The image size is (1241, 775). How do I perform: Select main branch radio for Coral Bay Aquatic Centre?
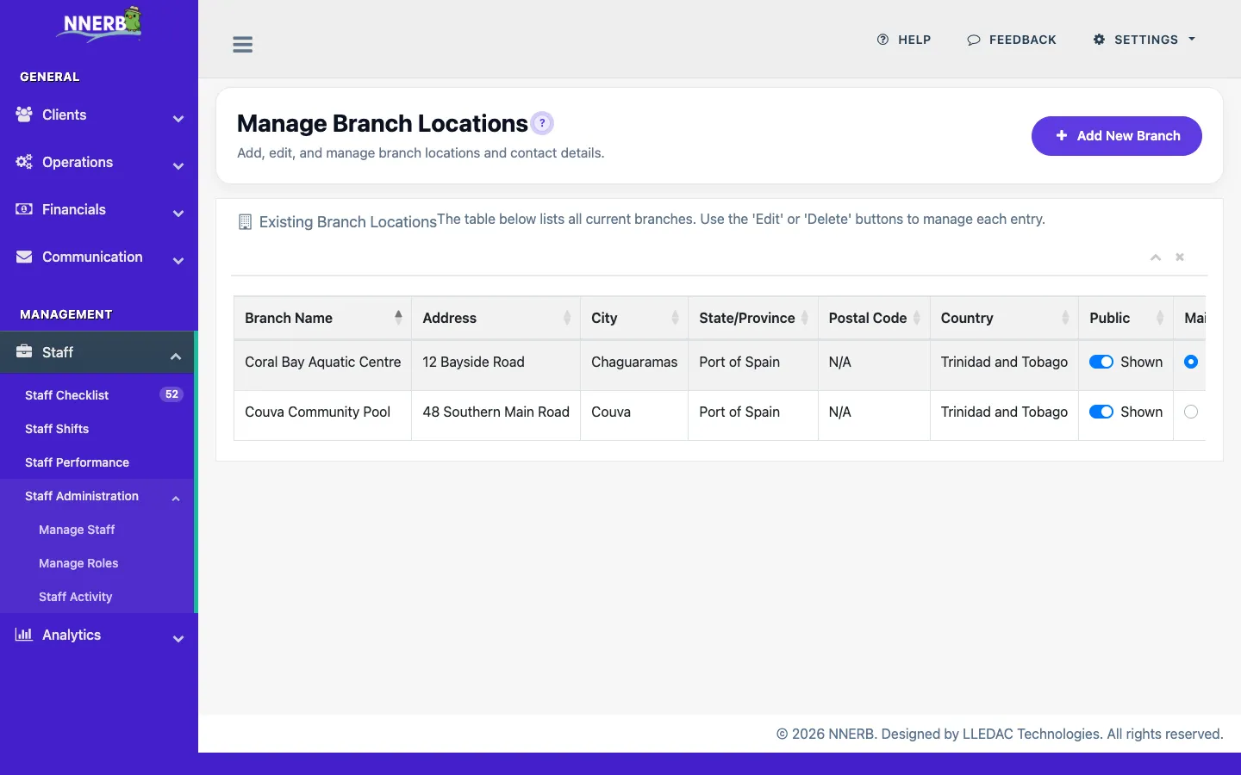(x=1191, y=362)
